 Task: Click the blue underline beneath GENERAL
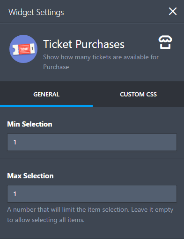(46, 106)
